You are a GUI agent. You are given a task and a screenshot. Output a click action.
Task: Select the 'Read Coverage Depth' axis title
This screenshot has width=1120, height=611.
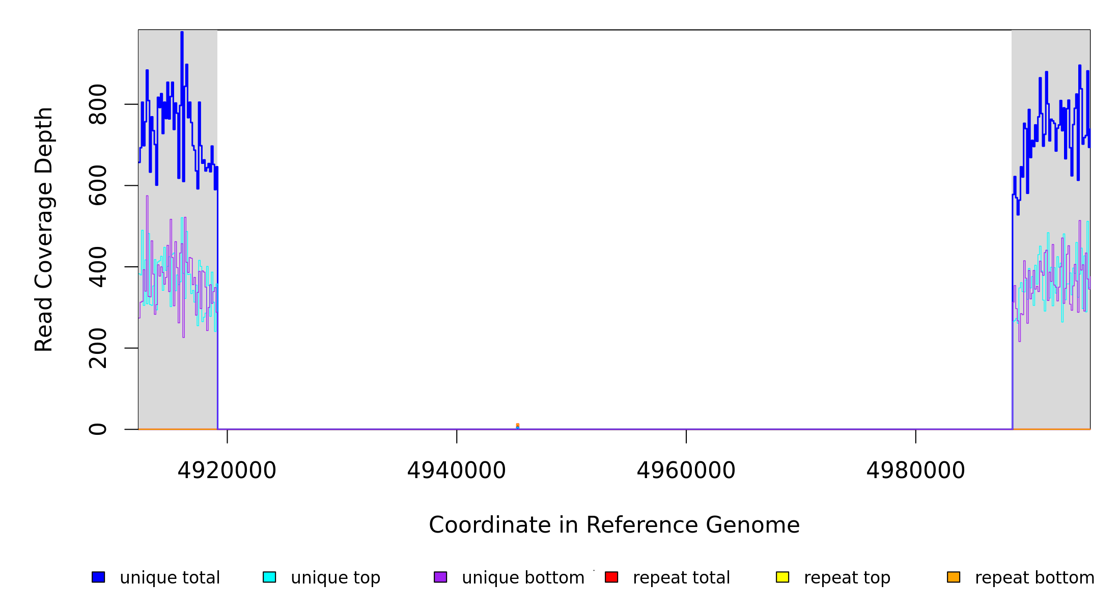point(44,229)
